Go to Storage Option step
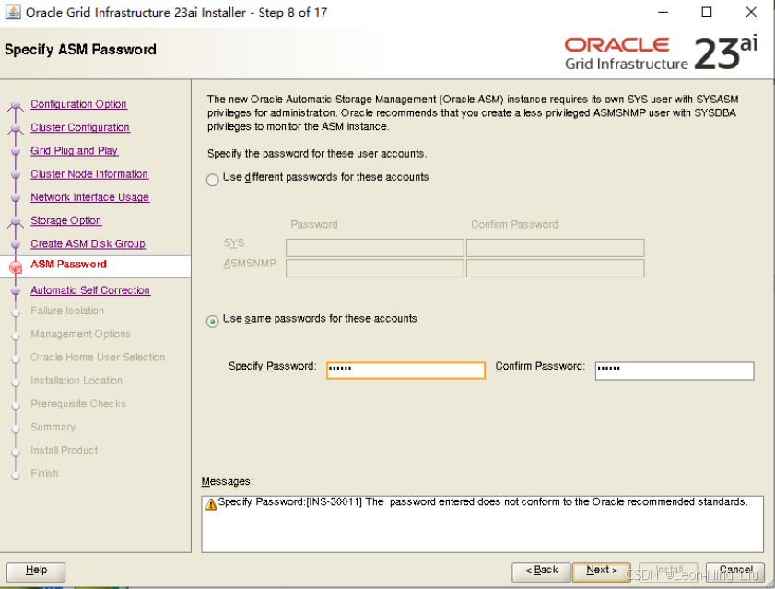 [66, 220]
